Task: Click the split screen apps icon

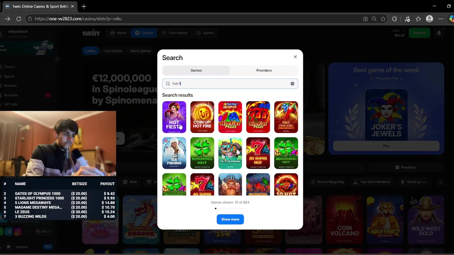Action: 365,19
